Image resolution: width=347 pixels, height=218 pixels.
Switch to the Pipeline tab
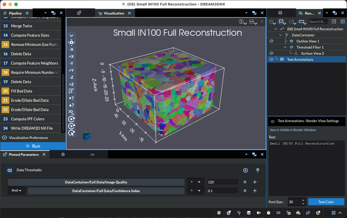(15, 13)
